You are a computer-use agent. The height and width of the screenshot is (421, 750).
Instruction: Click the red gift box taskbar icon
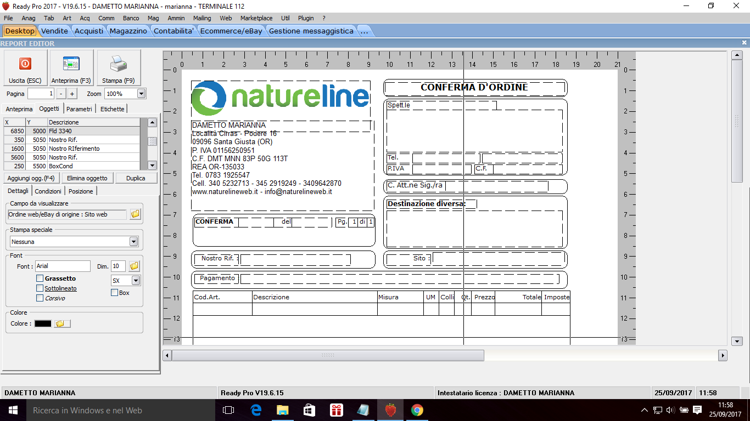[336, 410]
